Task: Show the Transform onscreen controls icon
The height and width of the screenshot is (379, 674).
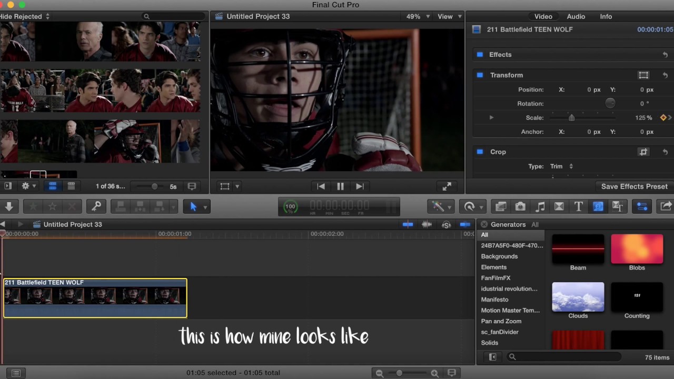Action: [643, 75]
